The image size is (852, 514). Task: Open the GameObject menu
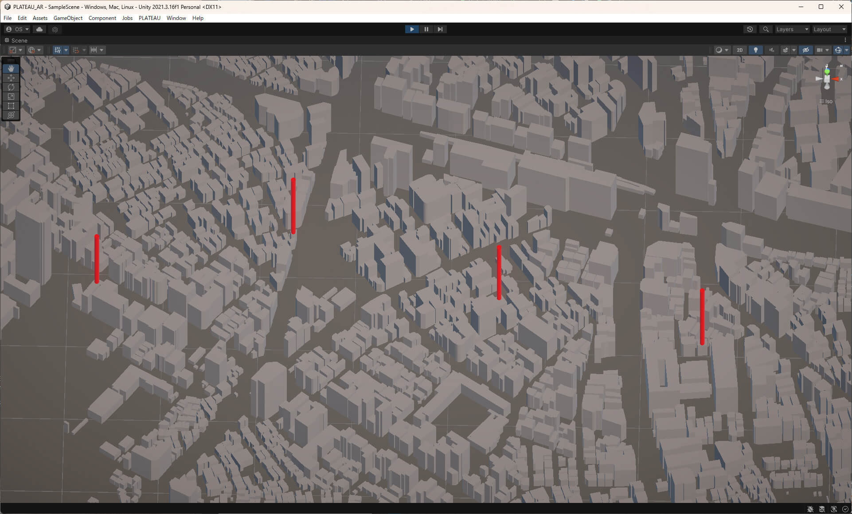[68, 18]
